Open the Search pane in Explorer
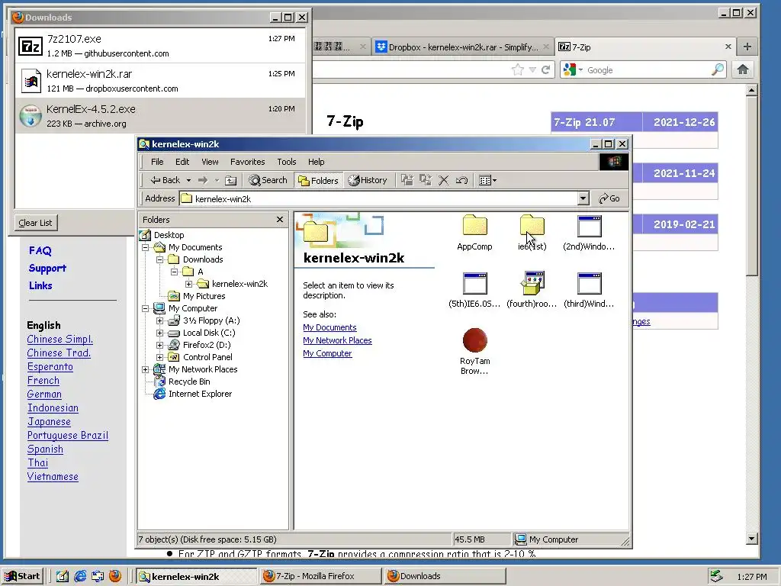 click(268, 180)
